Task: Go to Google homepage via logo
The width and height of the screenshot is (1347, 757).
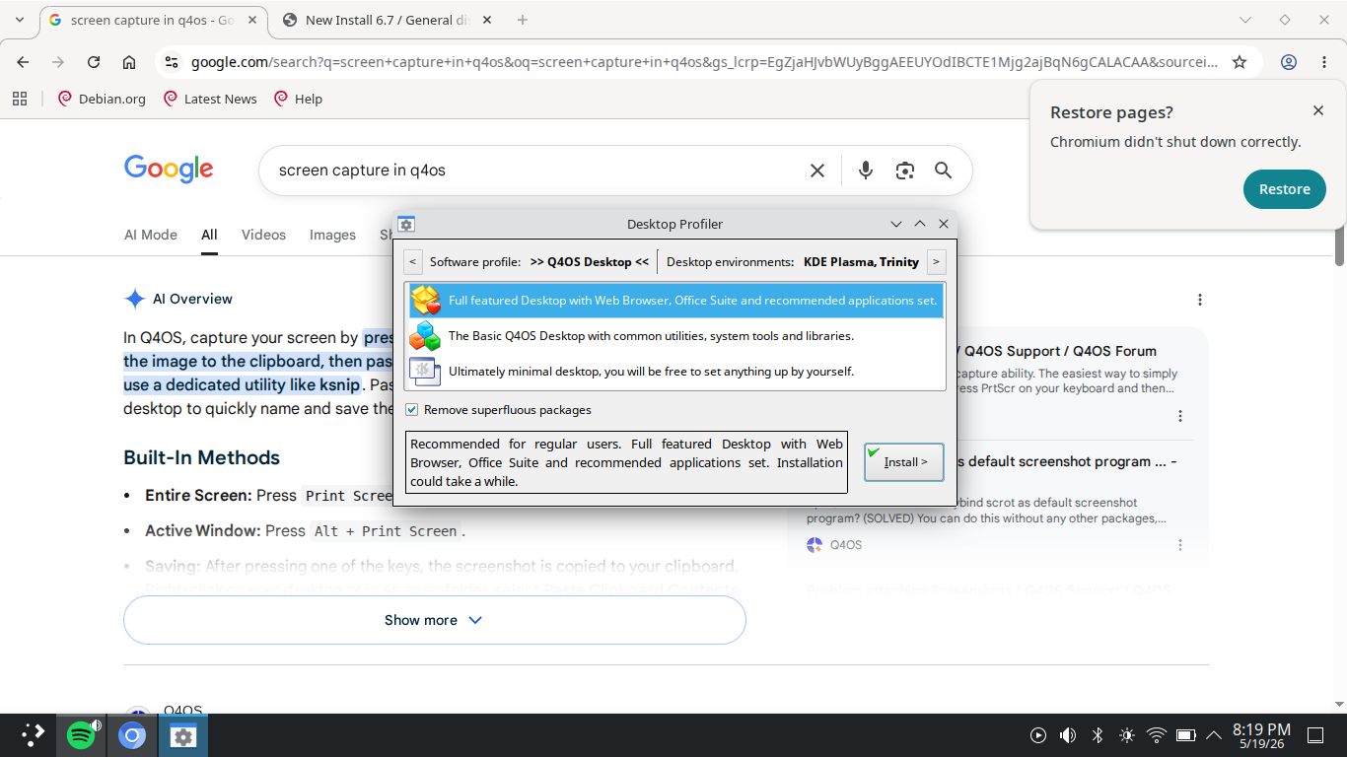Action: (x=169, y=171)
